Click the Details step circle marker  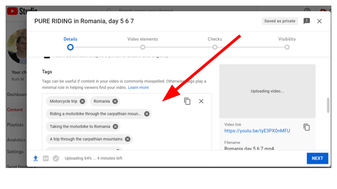point(70,47)
